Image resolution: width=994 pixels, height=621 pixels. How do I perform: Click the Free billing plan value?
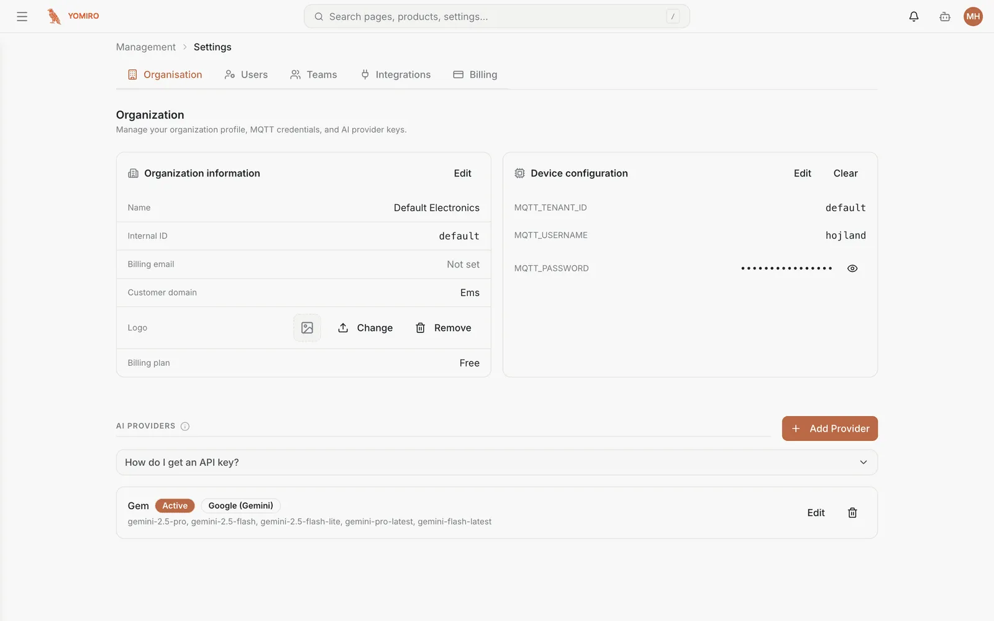point(469,363)
